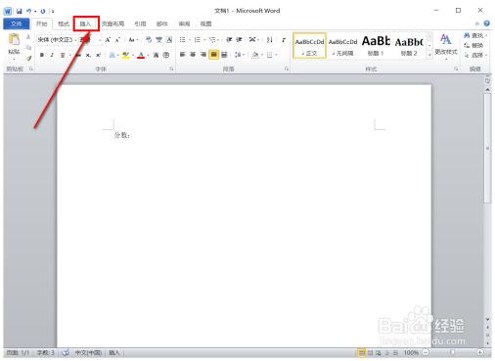Open the Change Styles icon menu
This screenshot has height=361, width=495.
446,45
